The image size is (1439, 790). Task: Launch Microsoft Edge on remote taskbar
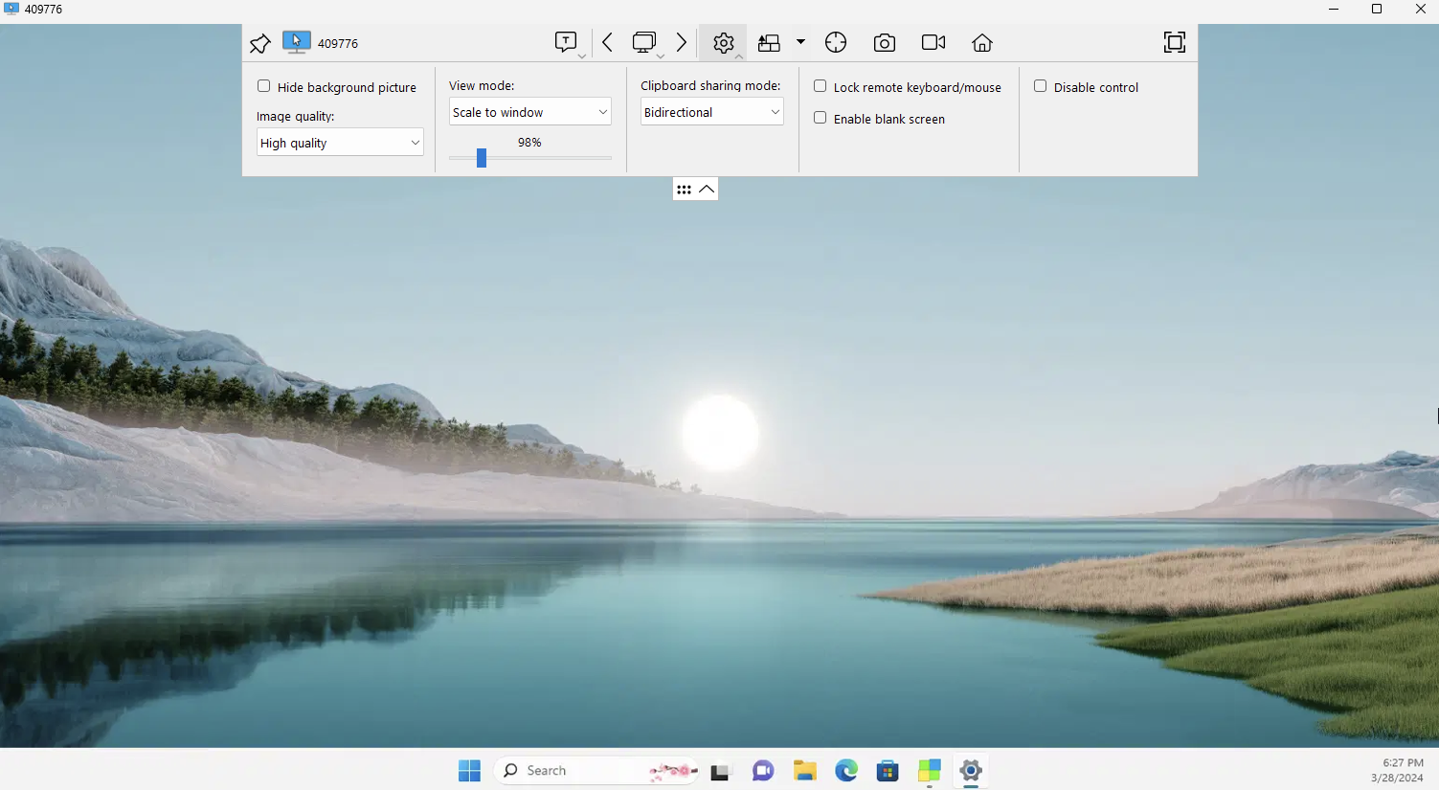(846, 771)
